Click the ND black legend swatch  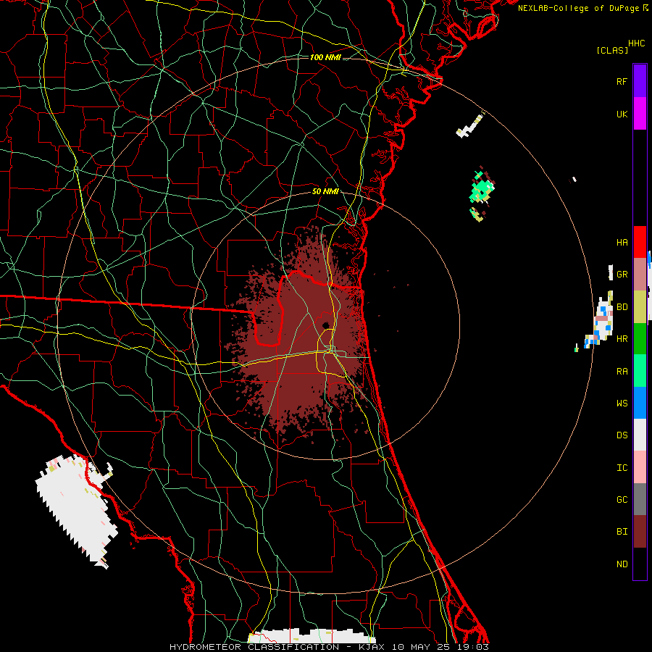point(640,564)
